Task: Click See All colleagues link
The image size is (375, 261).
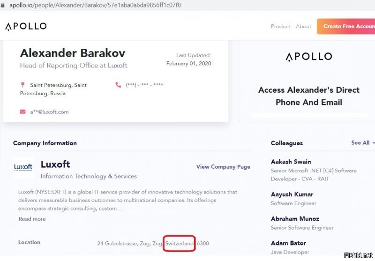Action: (360, 143)
